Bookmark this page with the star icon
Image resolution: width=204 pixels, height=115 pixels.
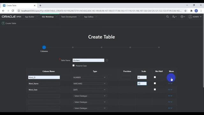(x=186, y=11)
